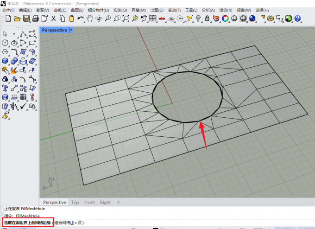Open the 分析(A) menu

pyautogui.click(x=208, y=10)
